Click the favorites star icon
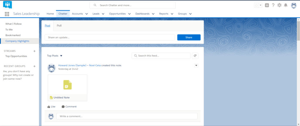 click(256, 5)
